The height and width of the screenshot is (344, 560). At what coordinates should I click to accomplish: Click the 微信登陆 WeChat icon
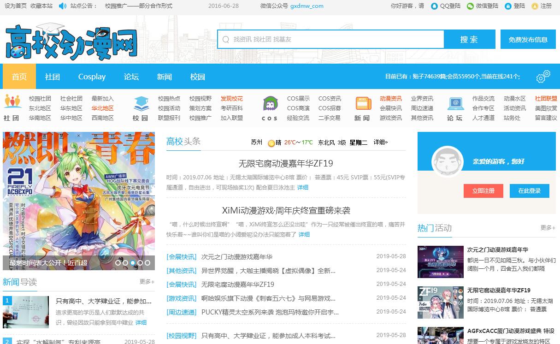pyautogui.click(x=470, y=6)
